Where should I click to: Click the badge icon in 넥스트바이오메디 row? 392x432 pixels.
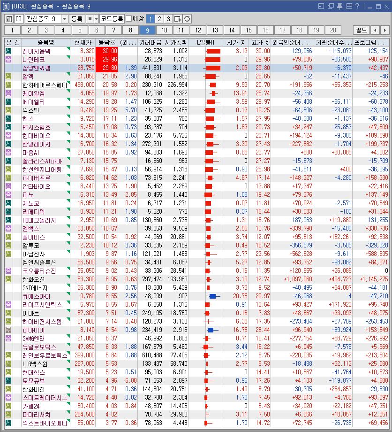8,423
